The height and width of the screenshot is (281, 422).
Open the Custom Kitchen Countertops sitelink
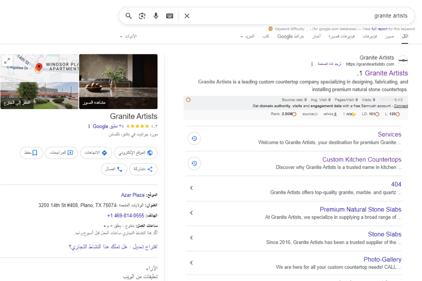tap(362, 160)
